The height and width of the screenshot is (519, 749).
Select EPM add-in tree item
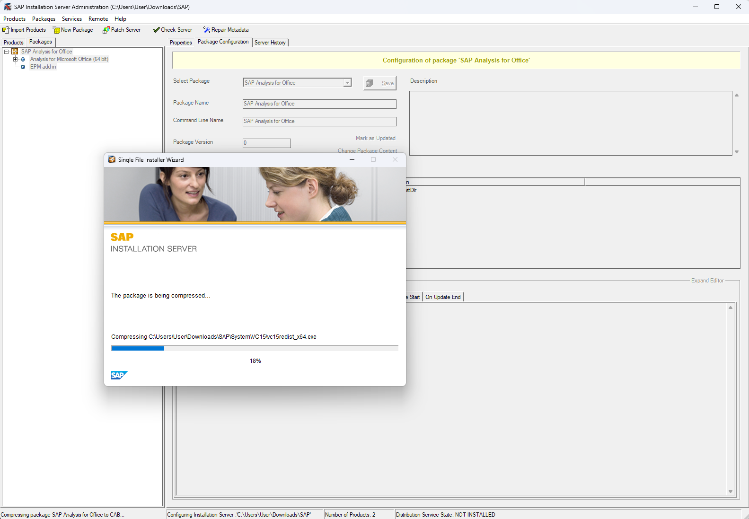click(43, 67)
